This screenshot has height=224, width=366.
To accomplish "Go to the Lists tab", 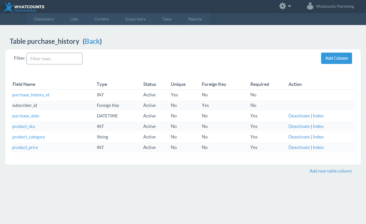I will [74, 19].
